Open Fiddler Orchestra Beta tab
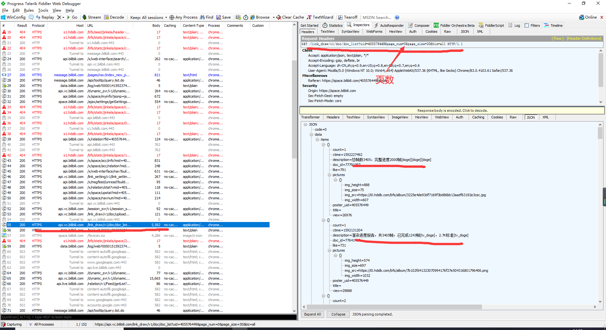This screenshot has height=330, width=606. click(x=454, y=26)
